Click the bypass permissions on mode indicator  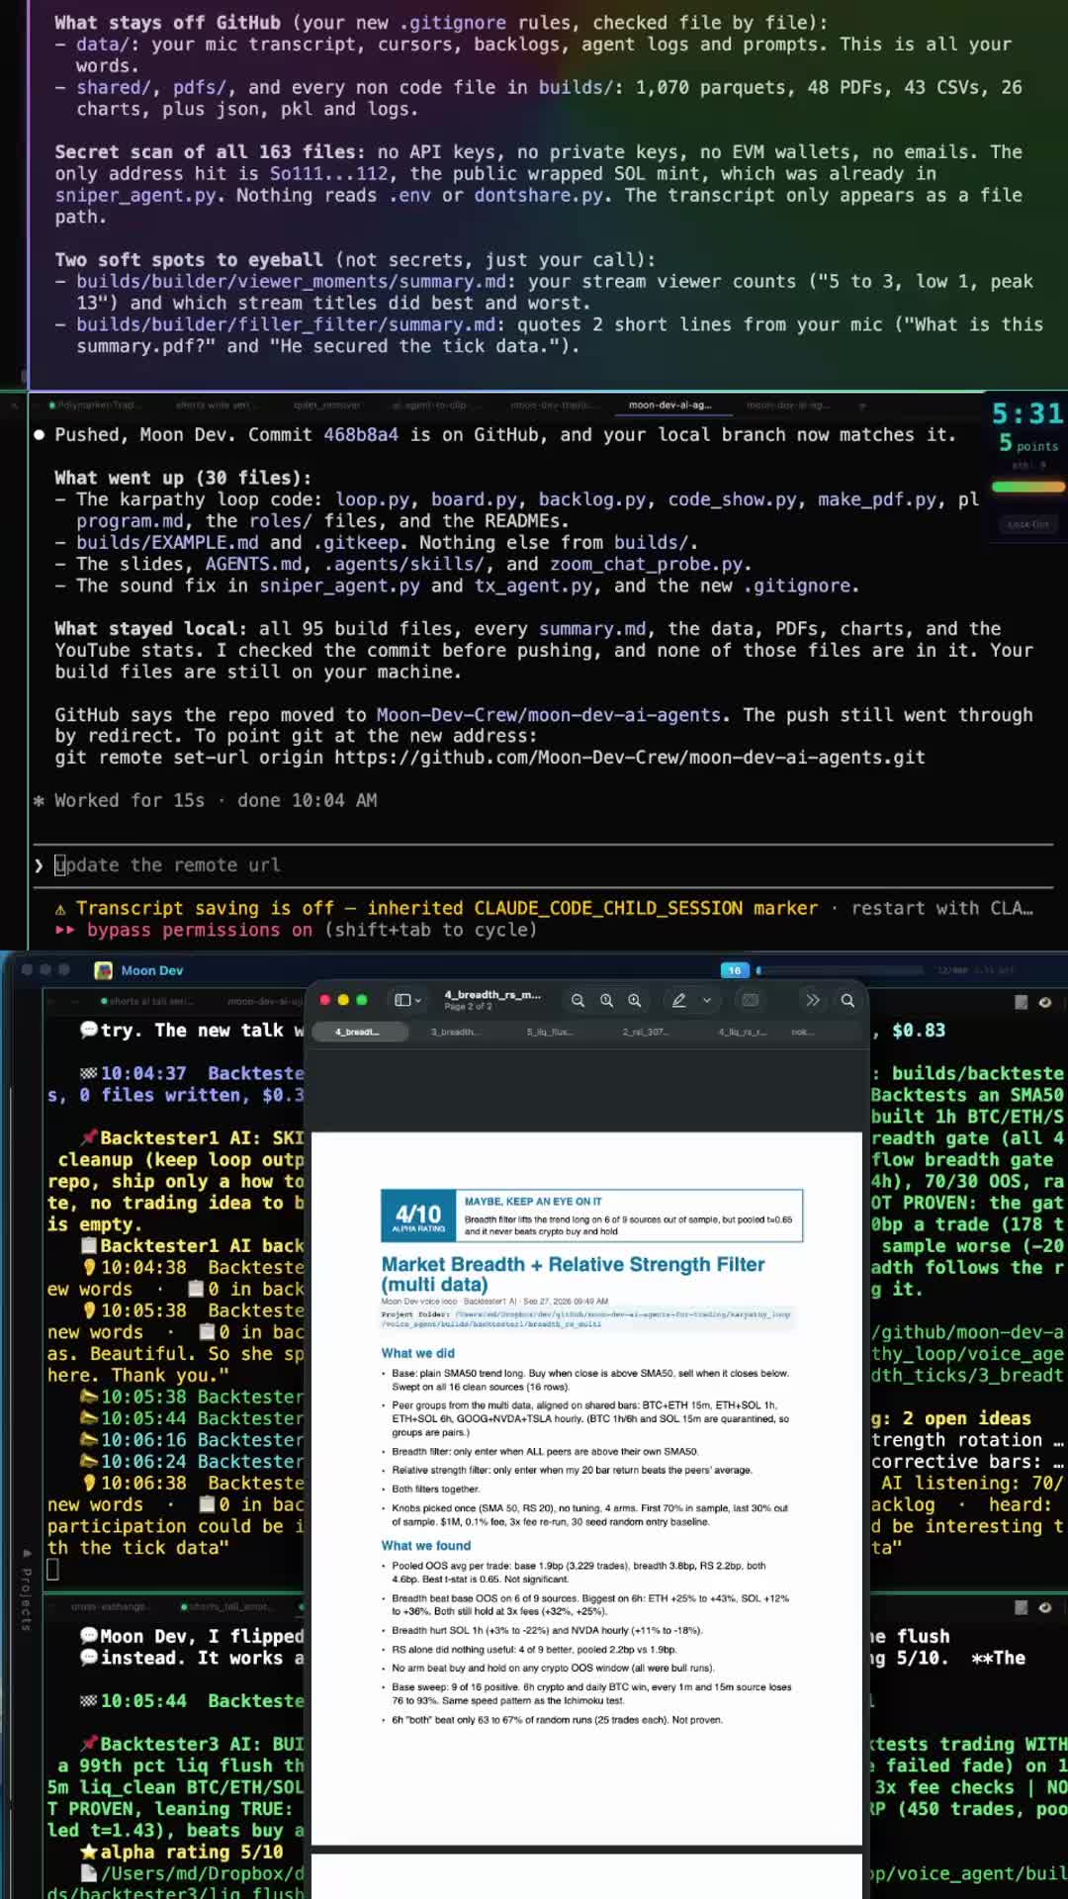click(x=199, y=930)
